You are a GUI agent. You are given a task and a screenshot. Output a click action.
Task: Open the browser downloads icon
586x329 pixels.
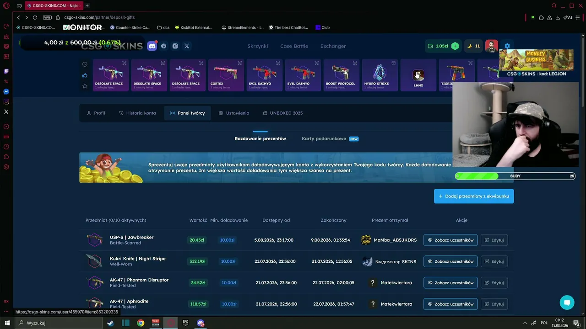coord(558,17)
